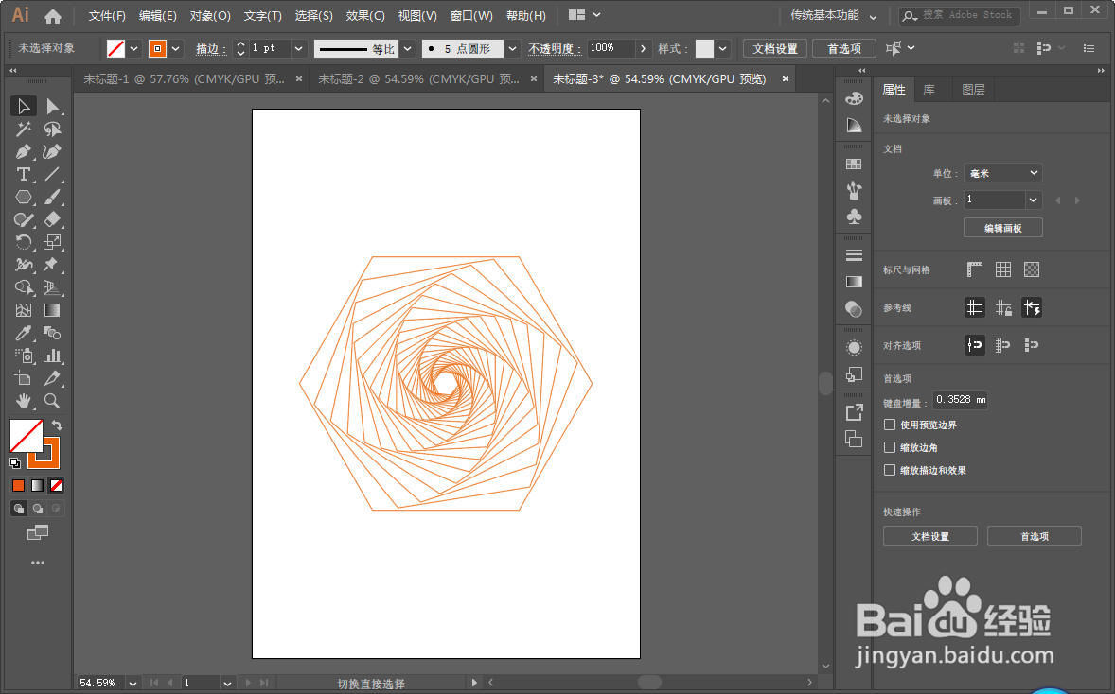Screen dimensions: 1115x694
Task: Select the Artboard tool
Action: [x=24, y=378]
